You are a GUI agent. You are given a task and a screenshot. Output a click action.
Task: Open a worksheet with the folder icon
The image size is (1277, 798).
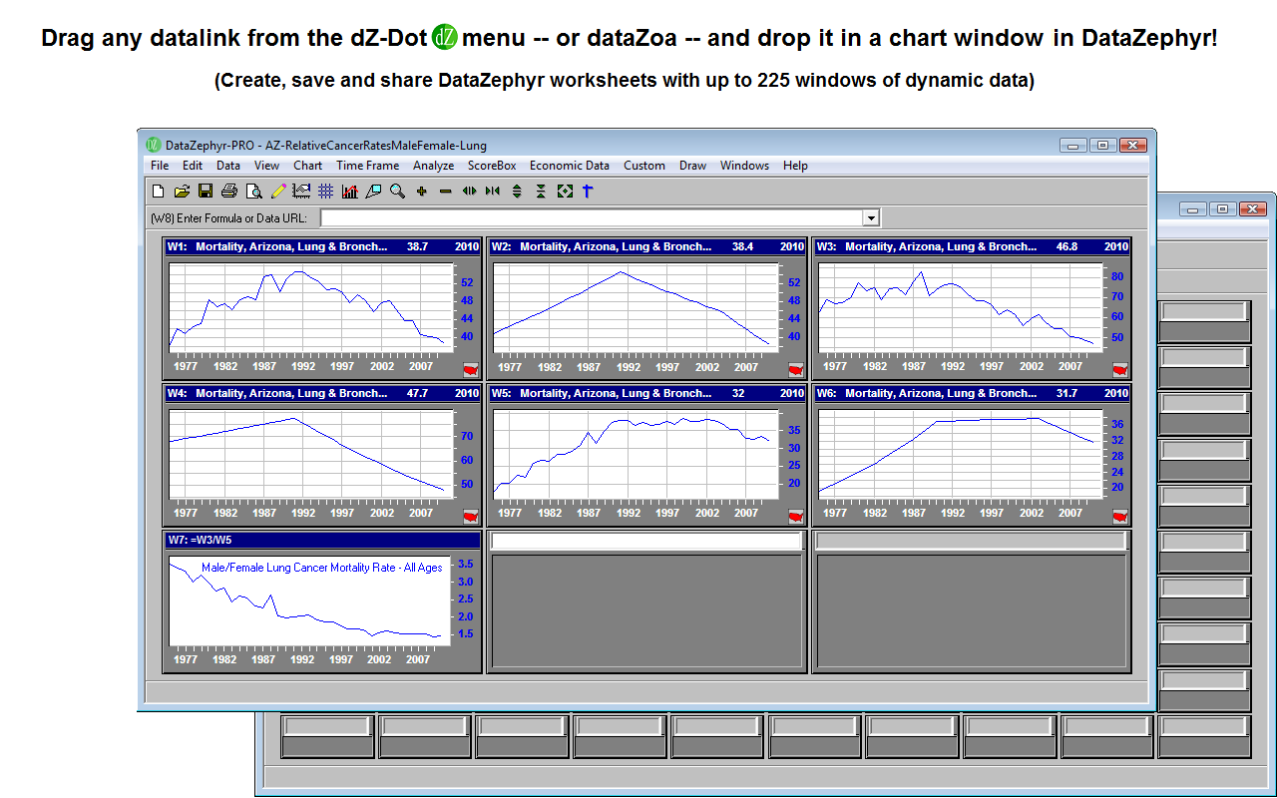(x=182, y=192)
